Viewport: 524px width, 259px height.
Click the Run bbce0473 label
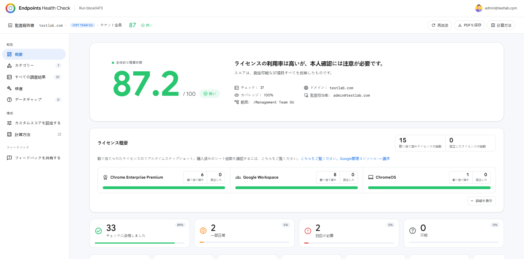(91, 8)
